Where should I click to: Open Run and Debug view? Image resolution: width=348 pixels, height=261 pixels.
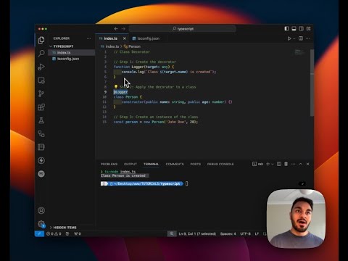(41, 67)
